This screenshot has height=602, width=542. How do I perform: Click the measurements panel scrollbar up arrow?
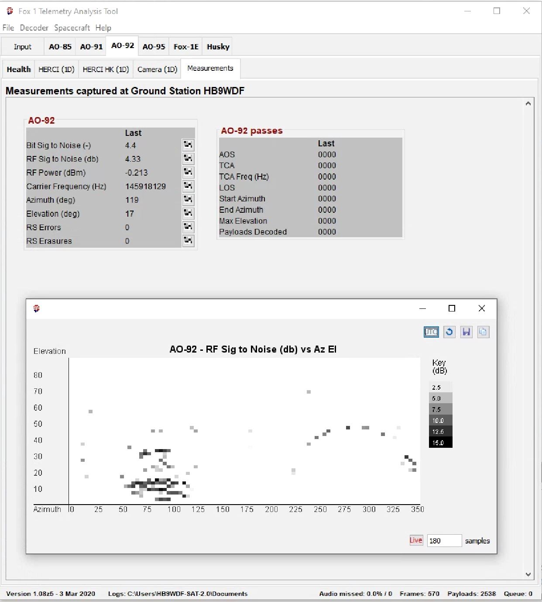[528, 104]
